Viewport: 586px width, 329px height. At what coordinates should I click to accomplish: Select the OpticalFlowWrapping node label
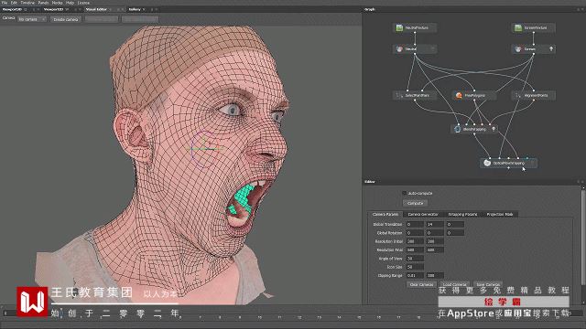[509, 163]
